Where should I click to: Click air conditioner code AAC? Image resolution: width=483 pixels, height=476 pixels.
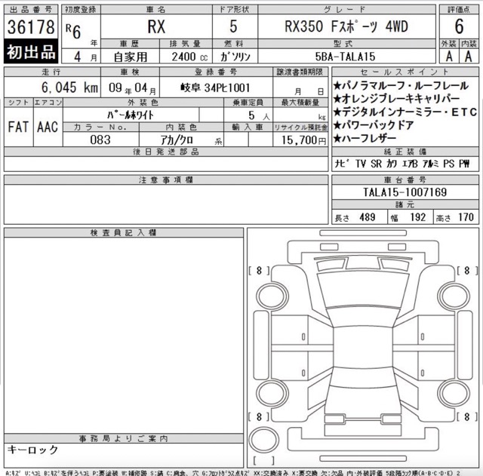click(48, 127)
